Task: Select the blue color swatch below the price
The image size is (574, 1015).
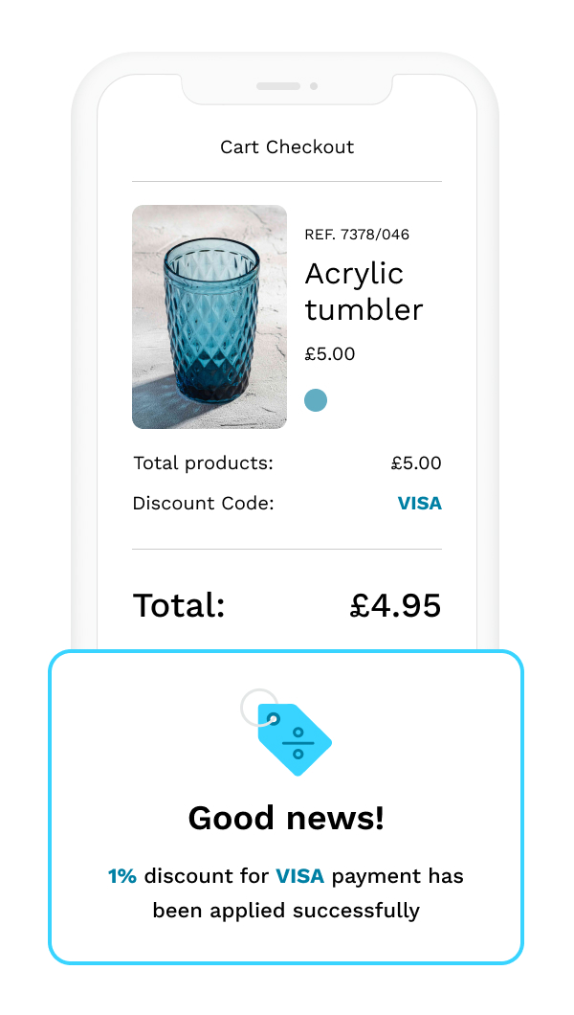Action: tap(316, 399)
